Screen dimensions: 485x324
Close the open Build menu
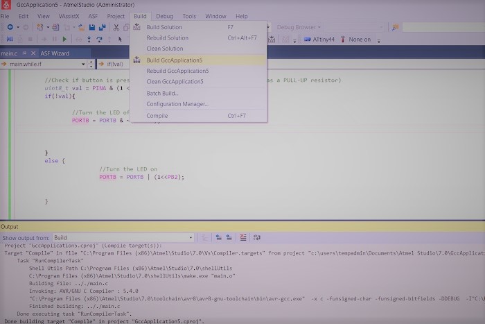tap(140, 16)
